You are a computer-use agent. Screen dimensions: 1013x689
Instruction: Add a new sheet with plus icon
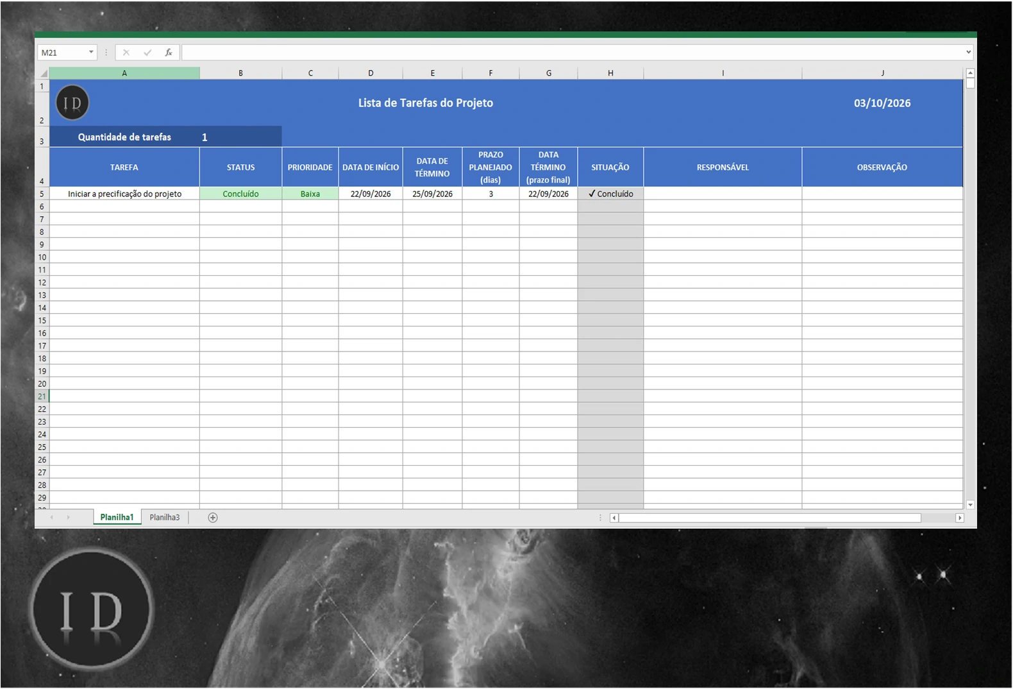tap(213, 518)
